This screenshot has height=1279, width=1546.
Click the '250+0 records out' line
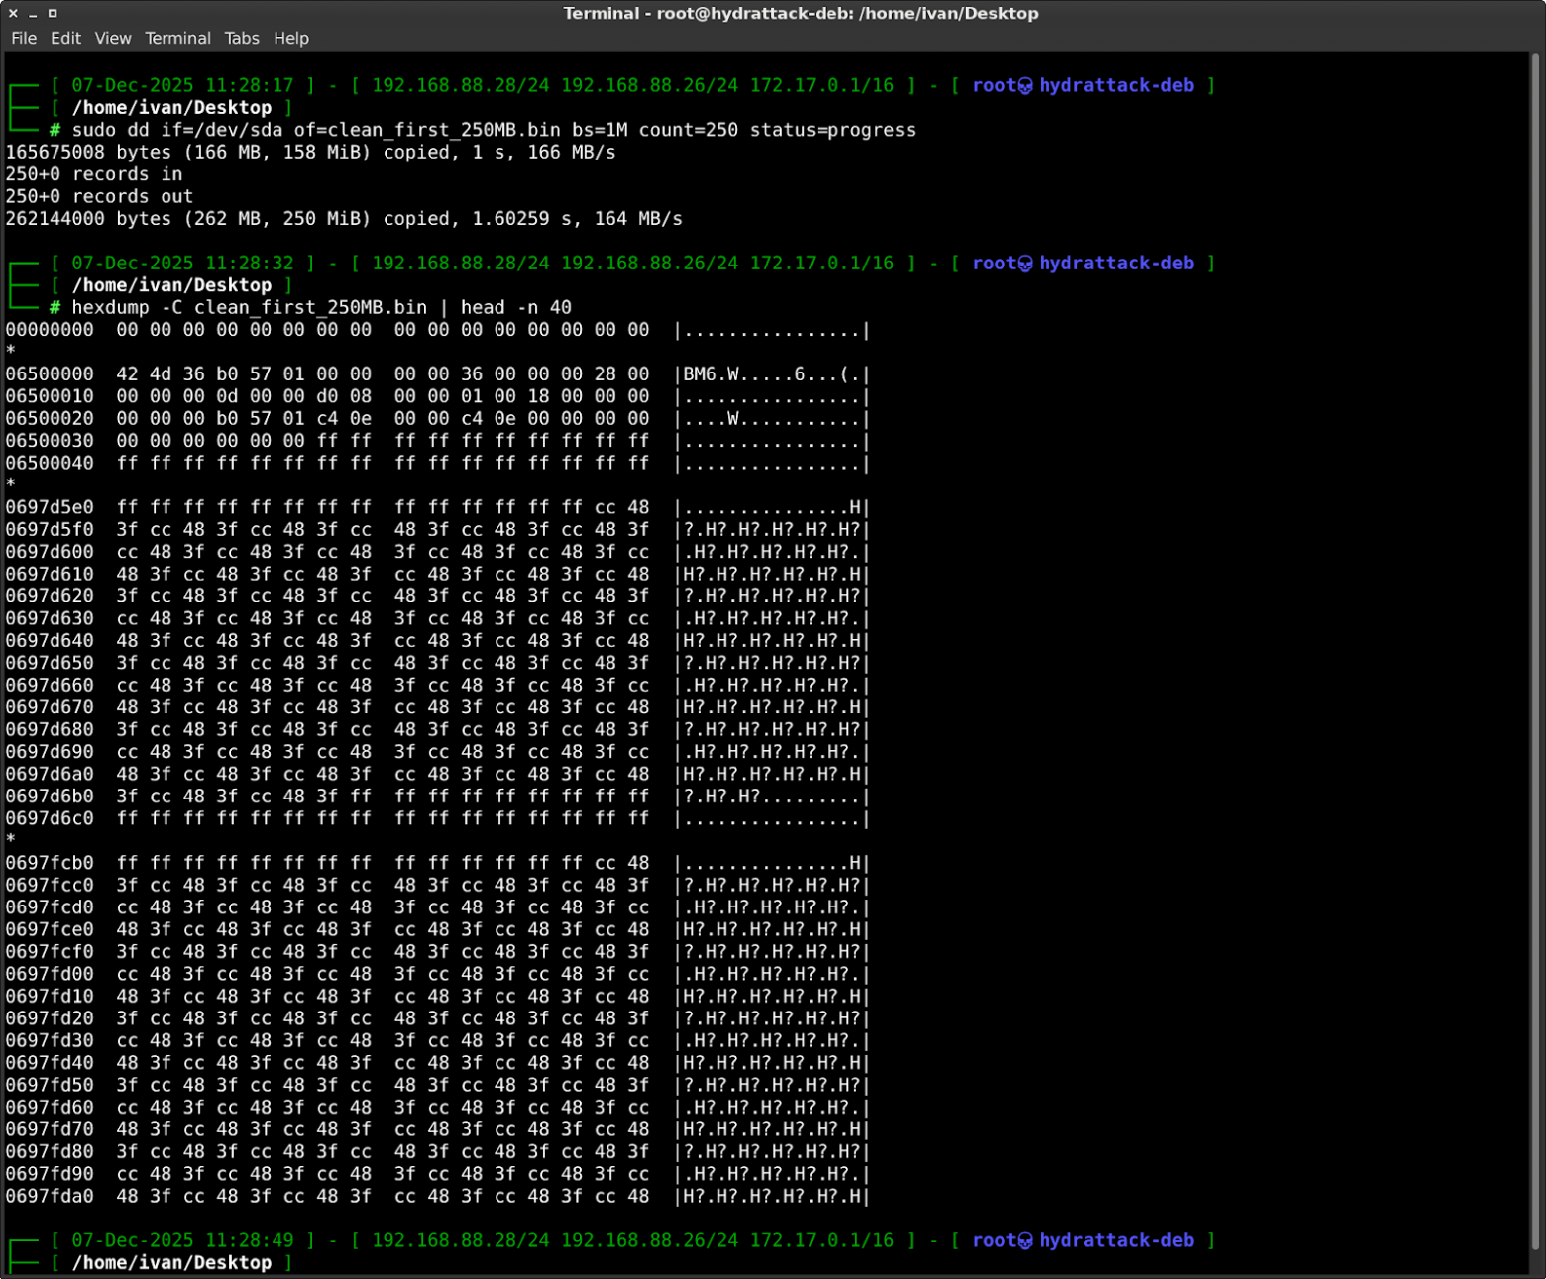99,196
